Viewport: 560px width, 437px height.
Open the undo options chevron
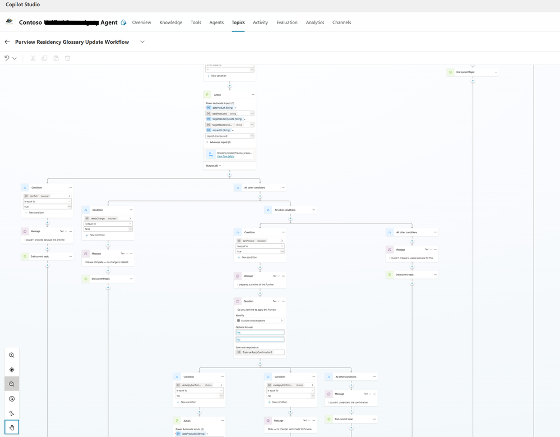[15, 58]
